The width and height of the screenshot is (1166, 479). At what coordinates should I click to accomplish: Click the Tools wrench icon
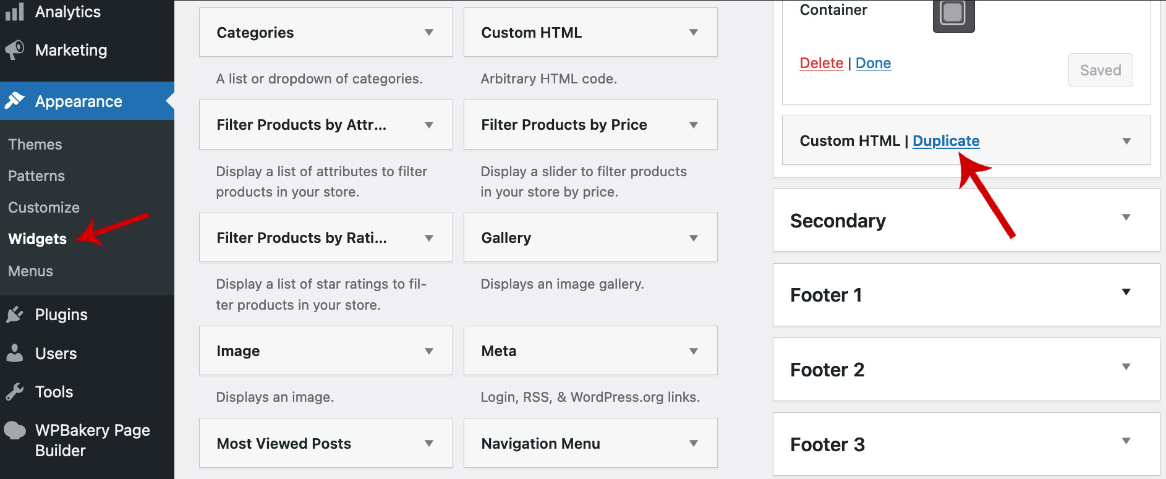pyautogui.click(x=15, y=392)
